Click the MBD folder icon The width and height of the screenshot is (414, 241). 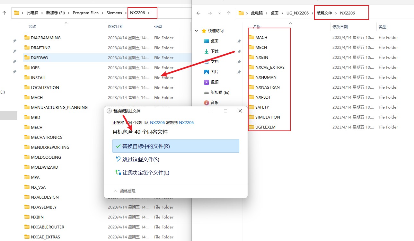(x=27, y=117)
